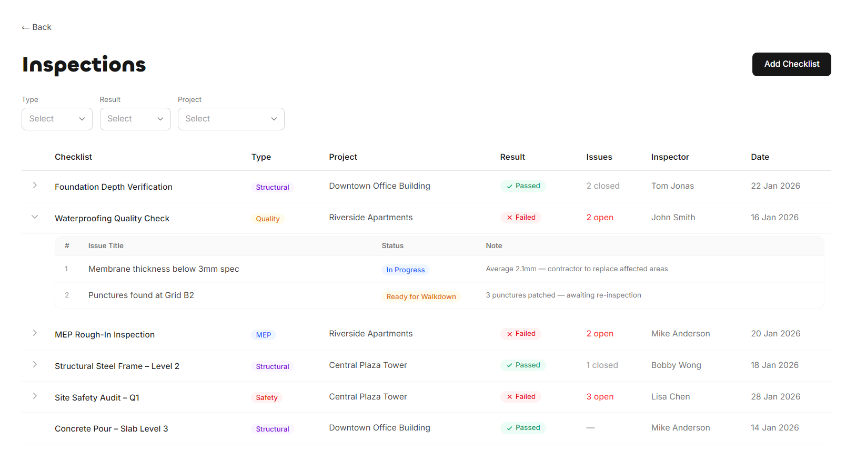This screenshot has width=856, height=451.
Task: Click the Passed badge for Foundation Depth
Action: [523, 186]
